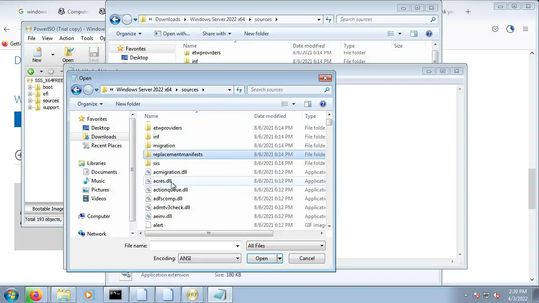The width and height of the screenshot is (539, 303).
Task: Click the clock in system tray
Action: pyautogui.click(x=518, y=295)
